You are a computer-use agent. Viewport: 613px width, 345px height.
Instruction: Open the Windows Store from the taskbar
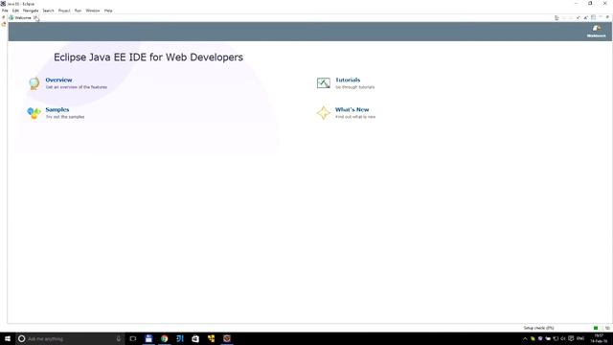[195, 338]
